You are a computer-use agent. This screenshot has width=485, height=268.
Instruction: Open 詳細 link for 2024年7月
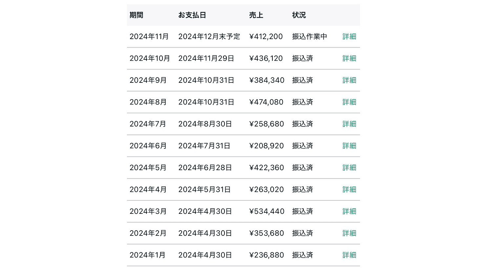coord(349,124)
